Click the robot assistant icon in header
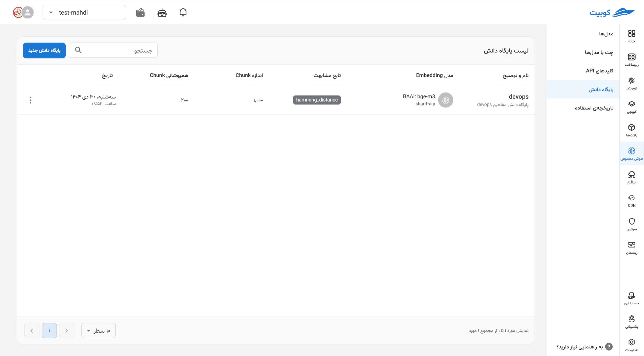 (162, 13)
